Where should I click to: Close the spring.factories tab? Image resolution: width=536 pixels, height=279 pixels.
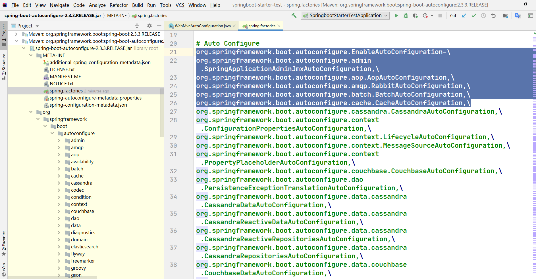coord(279,26)
